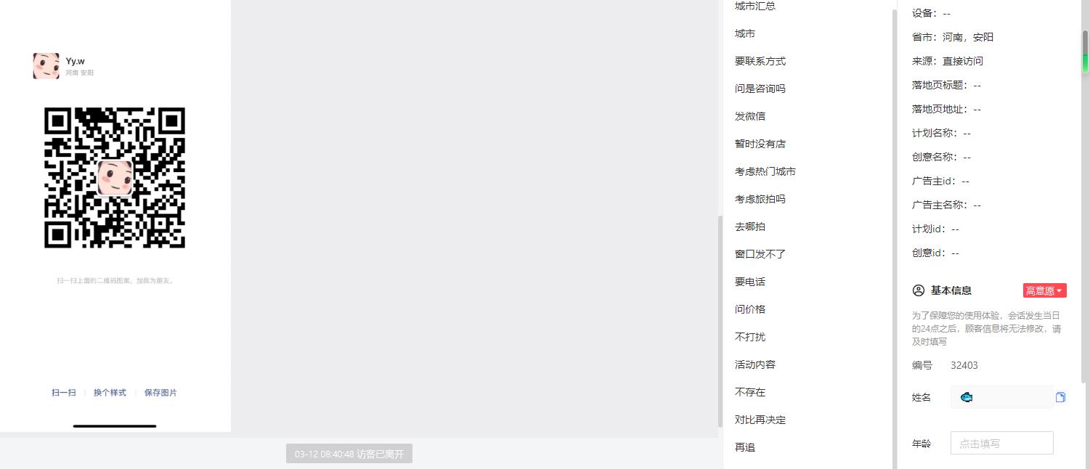Select the 不打扰 quick reply

click(750, 337)
